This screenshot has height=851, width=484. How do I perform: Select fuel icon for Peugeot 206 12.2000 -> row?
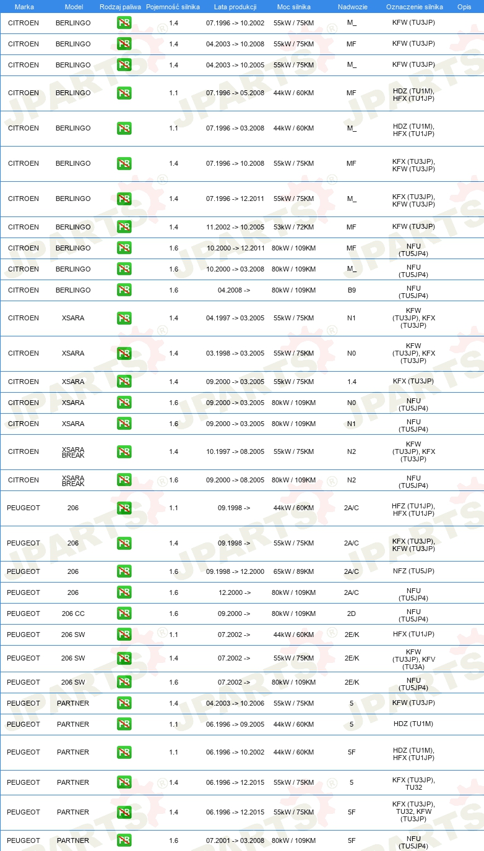click(x=124, y=592)
